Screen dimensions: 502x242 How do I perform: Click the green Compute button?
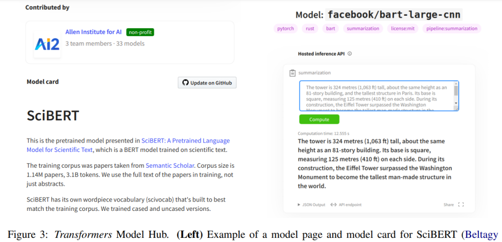319,119
